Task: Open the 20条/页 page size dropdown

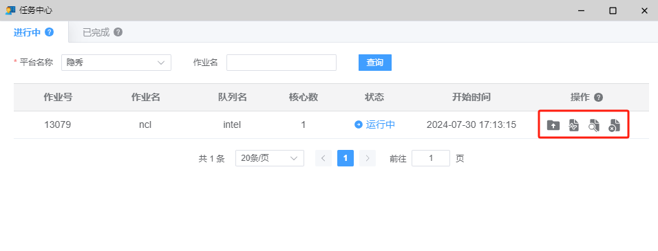Action: (x=269, y=158)
